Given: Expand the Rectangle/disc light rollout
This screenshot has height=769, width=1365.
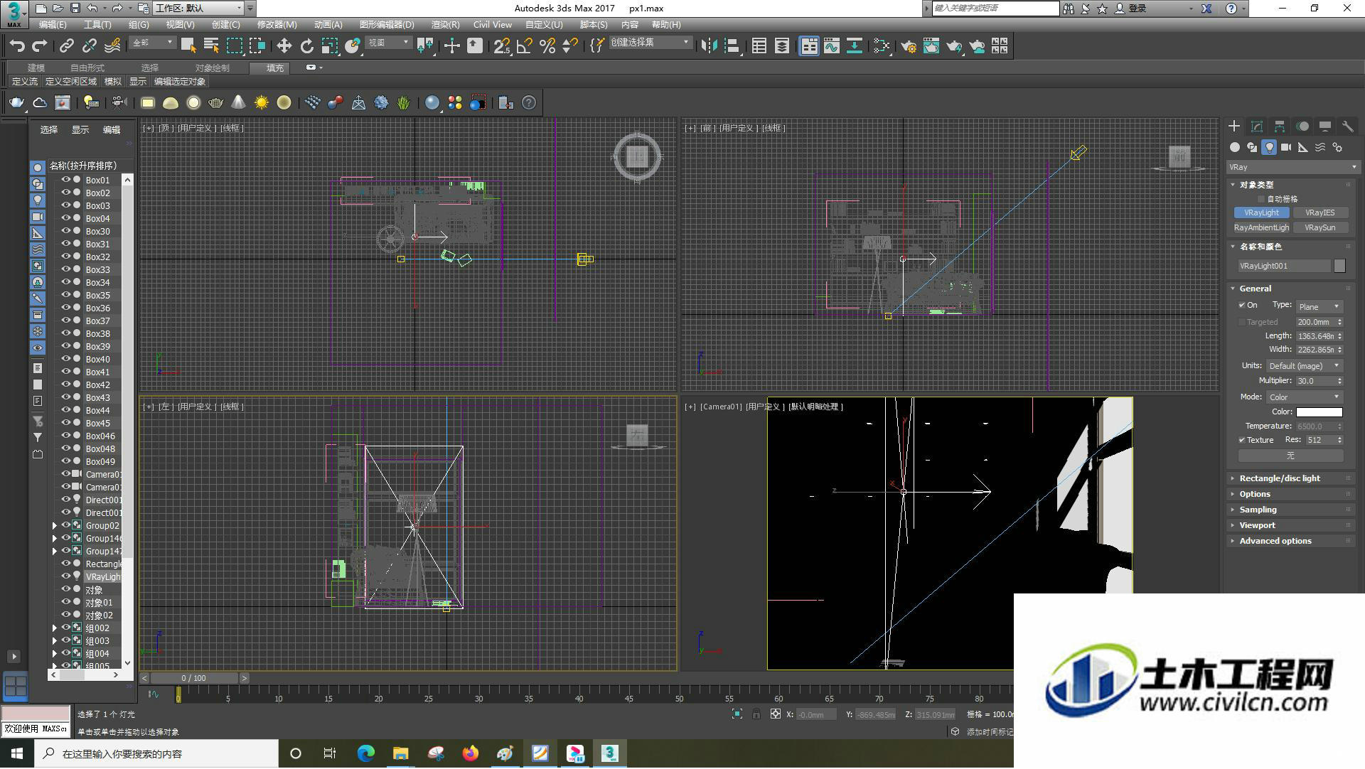Looking at the screenshot, I should point(1291,479).
